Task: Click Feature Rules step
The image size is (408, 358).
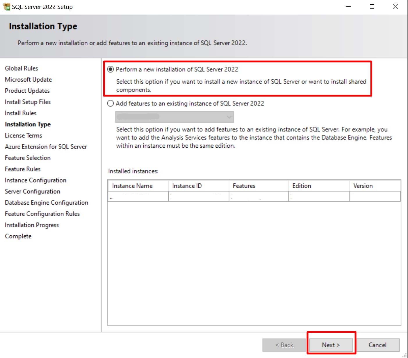Action: 23,169
